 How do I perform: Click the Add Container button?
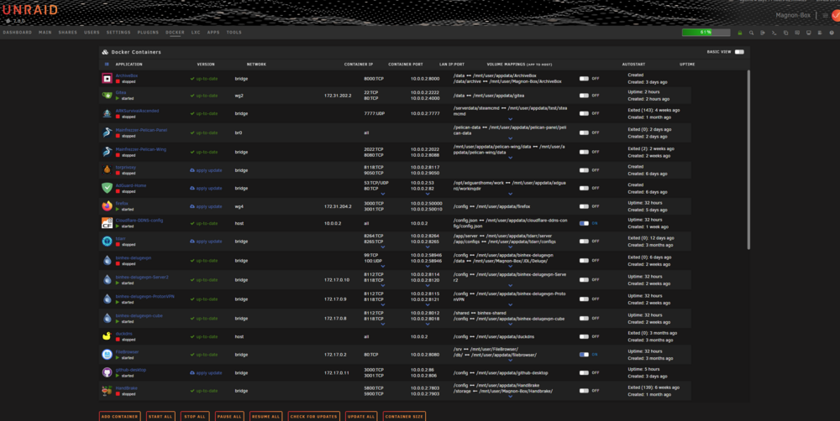pyautogui.click(x=119, y=416)
